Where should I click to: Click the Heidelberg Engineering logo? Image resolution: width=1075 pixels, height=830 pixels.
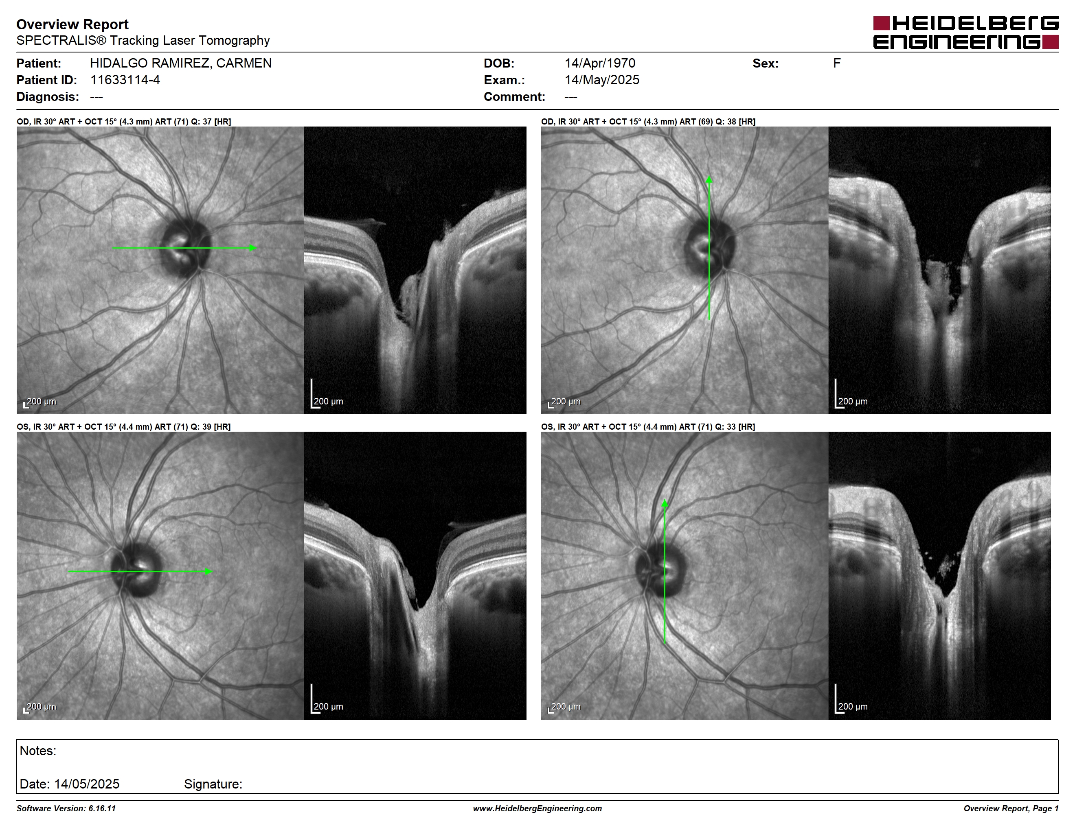(966, 33)
